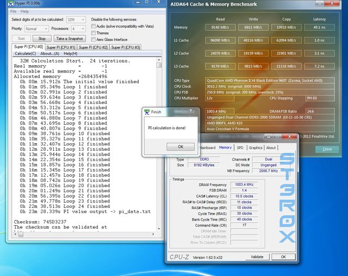The height and width of the screenshot is (276, 348).
Task: Minimize the Hyper PI window
Action: [138, 2]
